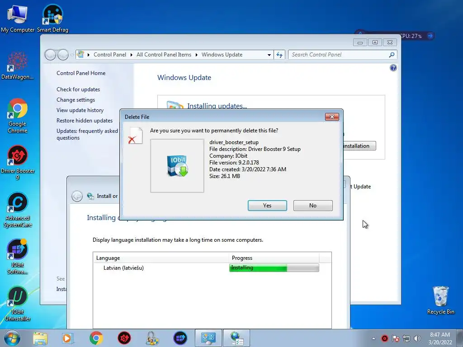Open IObit Uninstaller desktop shortcut
The height and width of the screenshot is (347, 463).
[x=18, y=304]
